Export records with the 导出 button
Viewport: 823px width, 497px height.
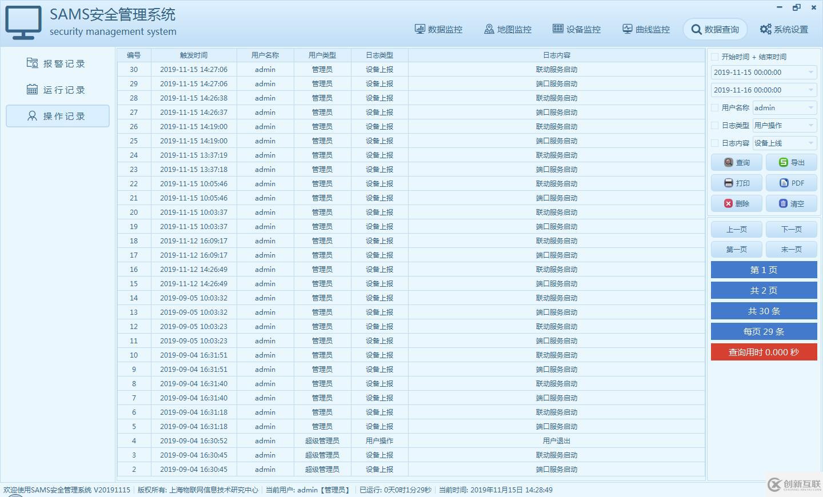pos(792,162)
